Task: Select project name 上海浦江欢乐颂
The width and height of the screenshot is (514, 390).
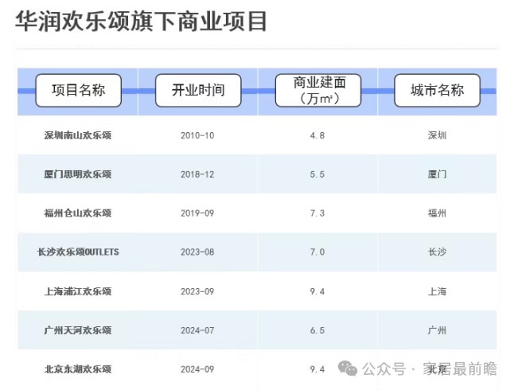Action: (78, 291)
